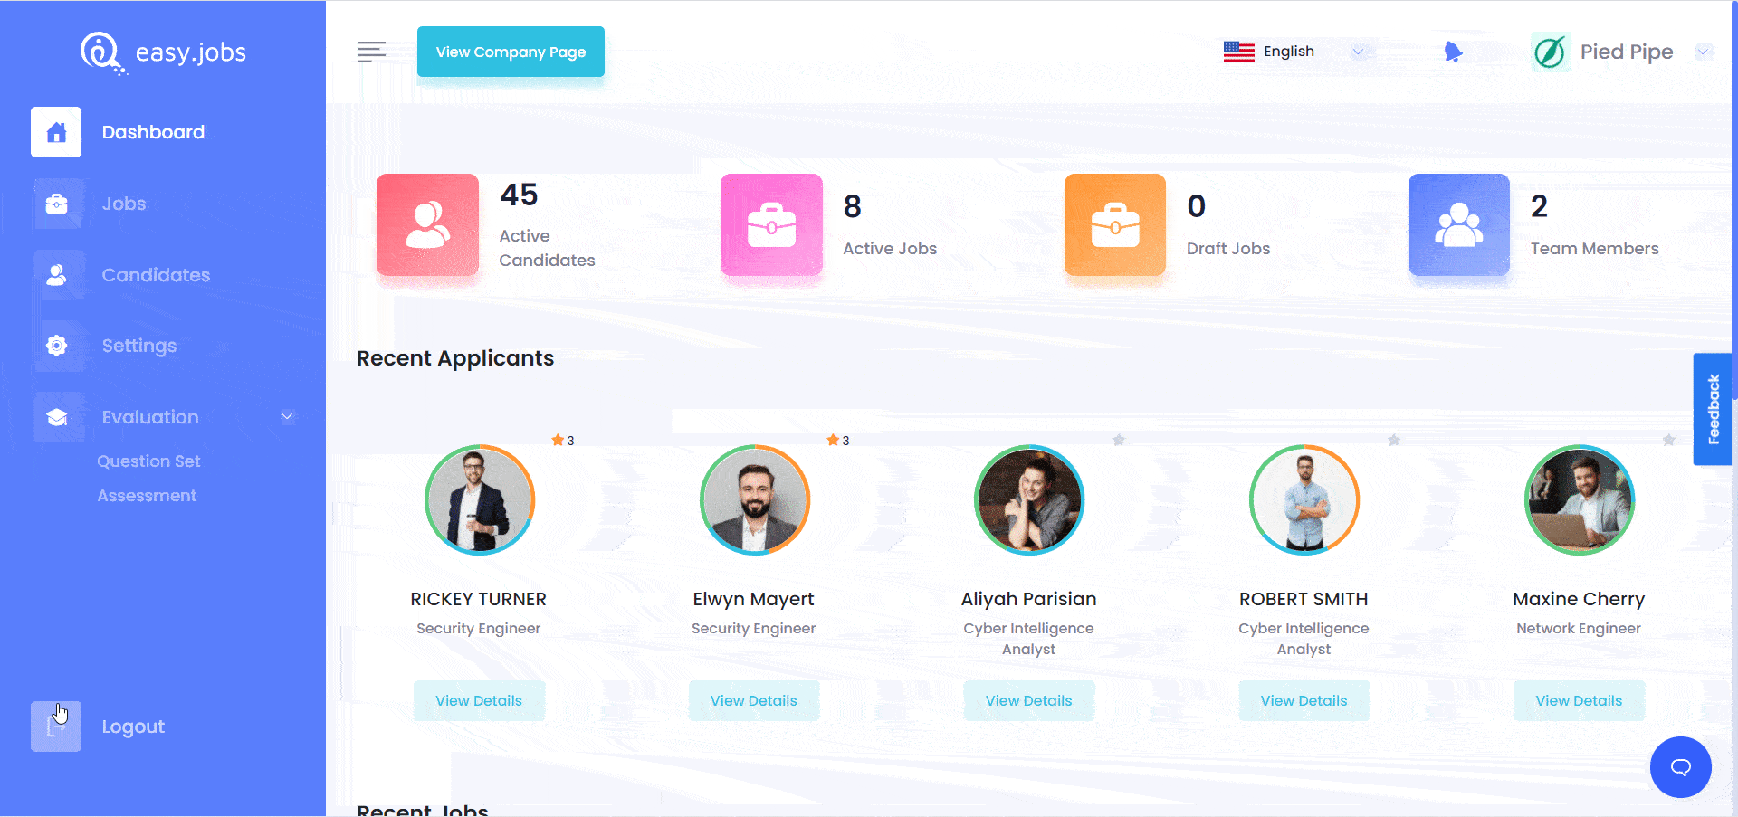Click the Team Members blue group icon
Image resolution: width=1738 pixels, height=817 pixels.
pos(1459,224)
